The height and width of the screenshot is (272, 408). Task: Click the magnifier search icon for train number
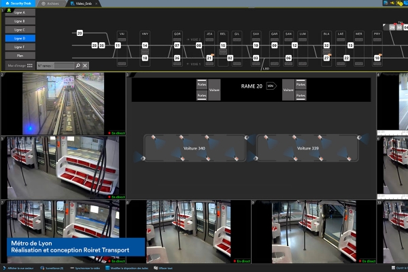tap(78, 65)
